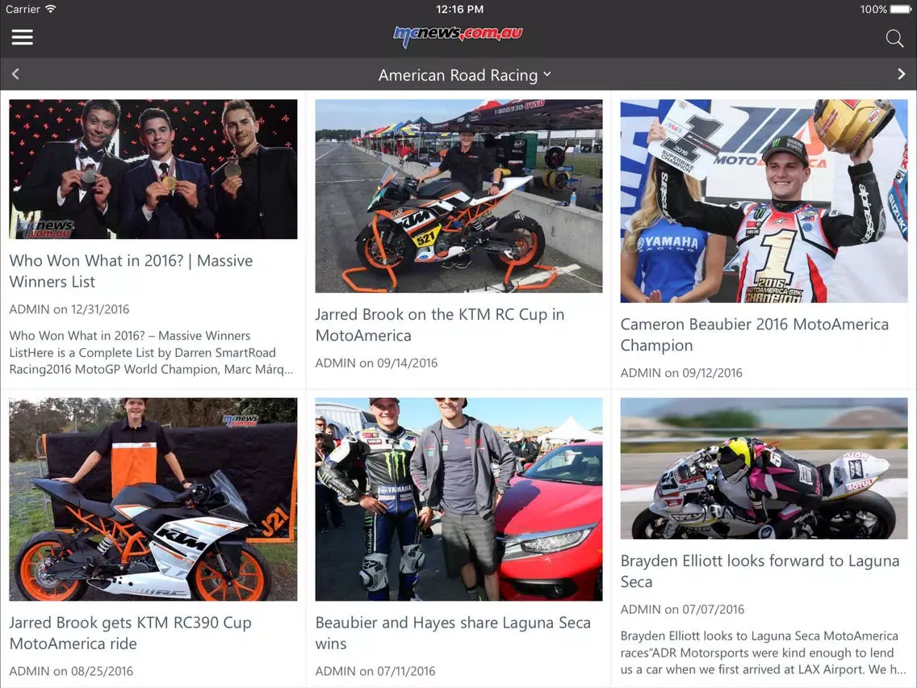Go to next category with right arrow
This screenshot has height=688, width=917.
[901, 74]
